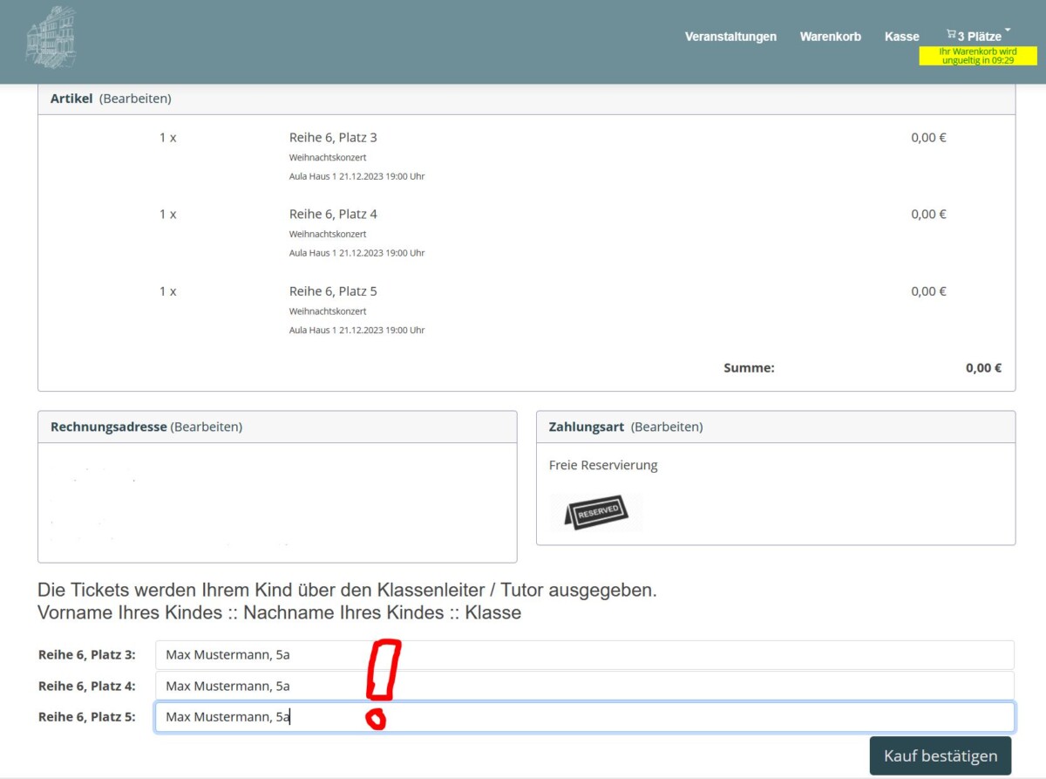Click the RESERVED sign payment icon
This screenshot has height=779, width=1046.
597,512
